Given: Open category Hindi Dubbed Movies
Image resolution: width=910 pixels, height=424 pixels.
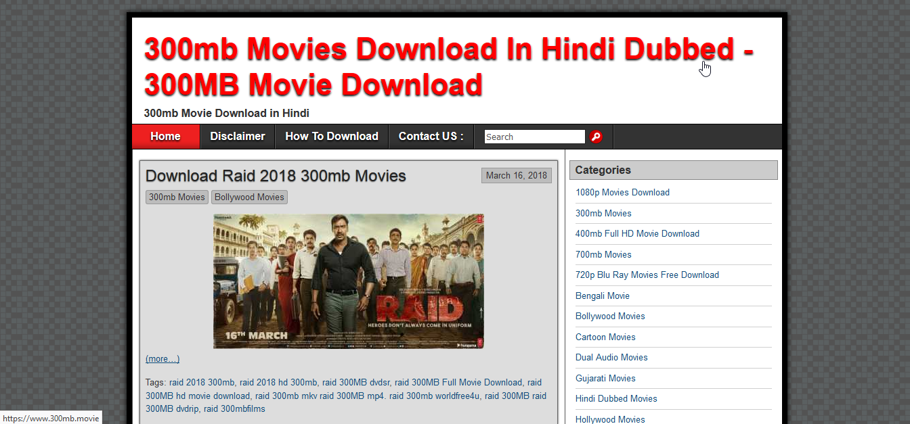Looking at the screenshot, I should tap(616, 398).
